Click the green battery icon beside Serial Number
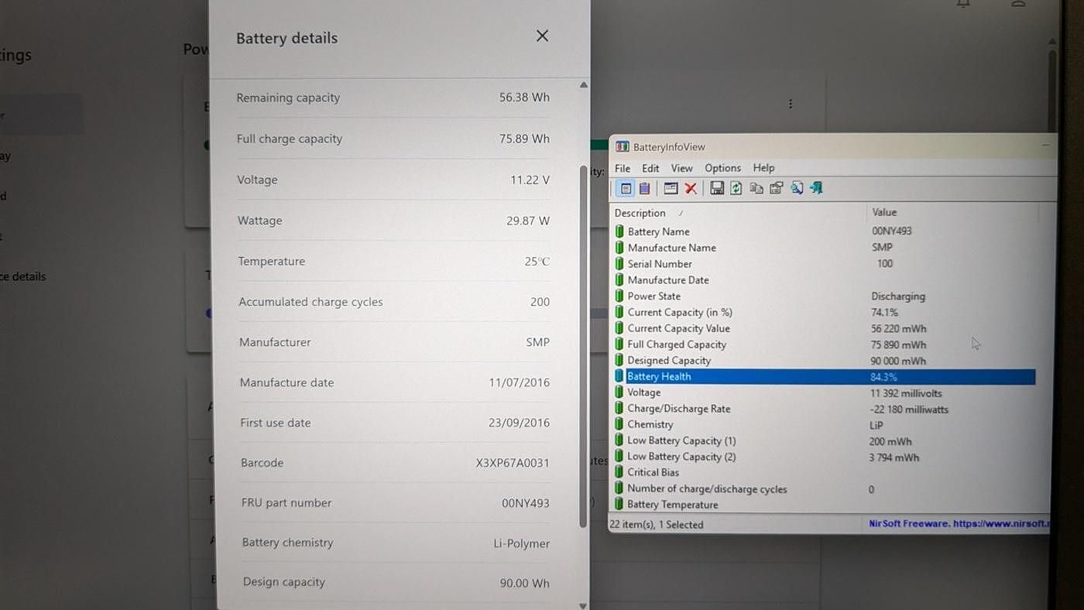This screenshot has width=1084, height=610. [x=619, y=264]
